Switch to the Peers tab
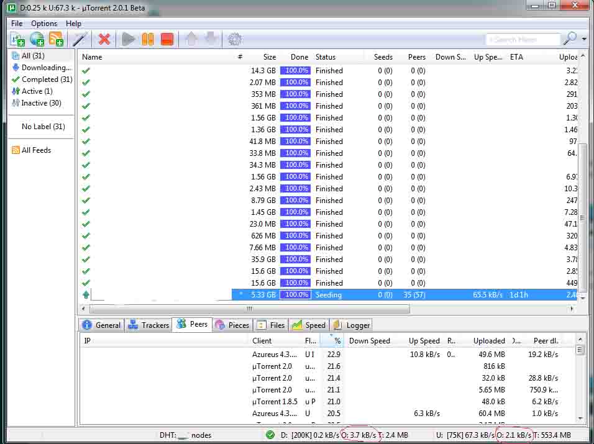 [x=193, y=324]
